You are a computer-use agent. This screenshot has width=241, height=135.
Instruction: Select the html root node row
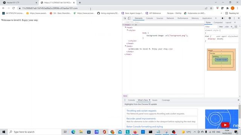click(163, 25)
